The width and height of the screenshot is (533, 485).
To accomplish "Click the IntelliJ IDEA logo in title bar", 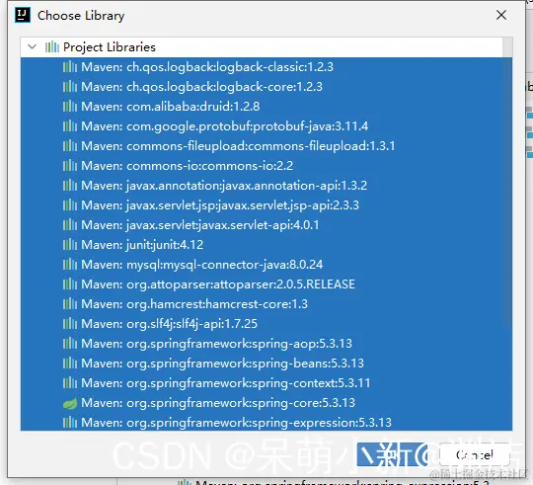I will point(23,15).
